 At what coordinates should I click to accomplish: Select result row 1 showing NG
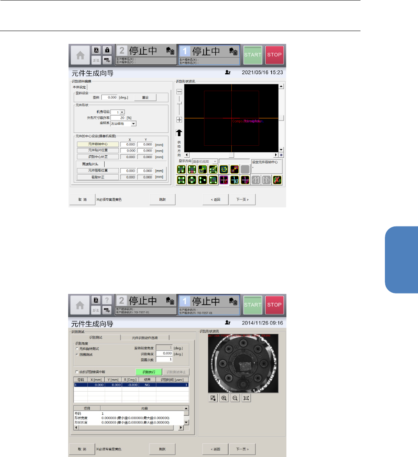[131, 385]
